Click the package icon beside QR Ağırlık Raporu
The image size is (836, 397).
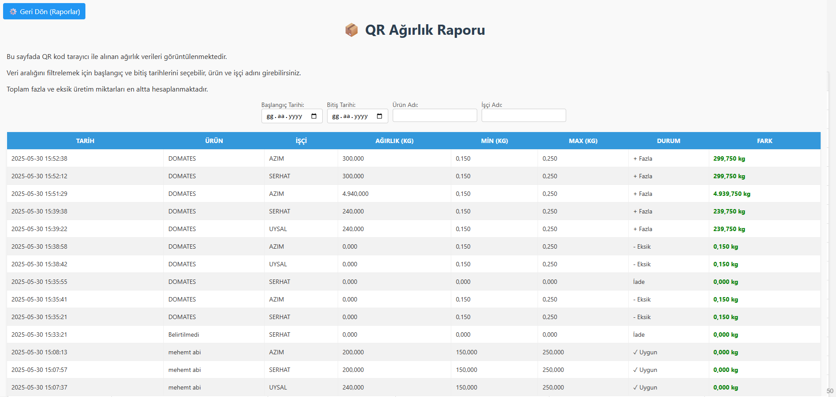click(x=351, y=30)
